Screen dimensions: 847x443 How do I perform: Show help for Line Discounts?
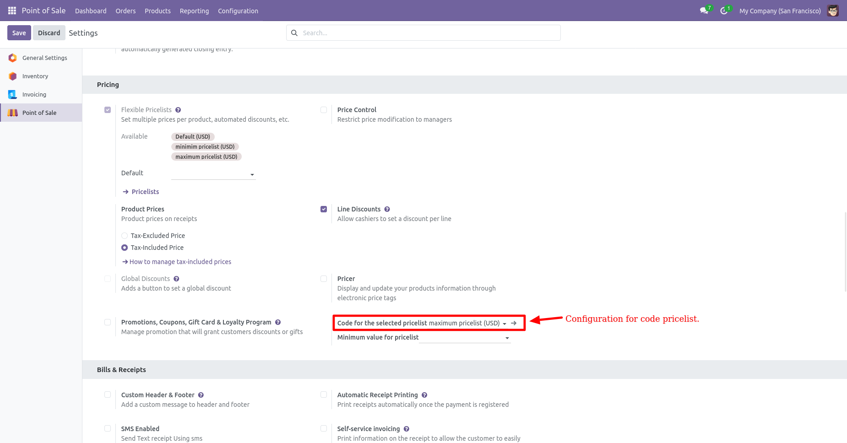pyautogui.click(x=387, y=209)
